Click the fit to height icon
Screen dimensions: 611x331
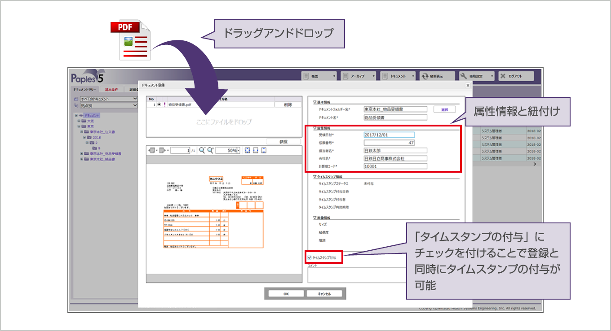point(264,151)
